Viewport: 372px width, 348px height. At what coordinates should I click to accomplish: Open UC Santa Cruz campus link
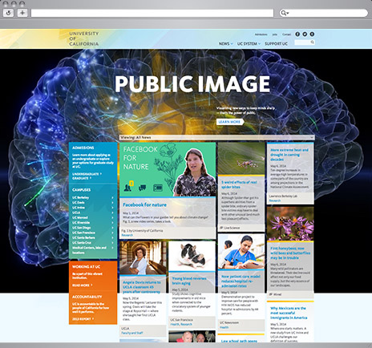coord(82,243)
